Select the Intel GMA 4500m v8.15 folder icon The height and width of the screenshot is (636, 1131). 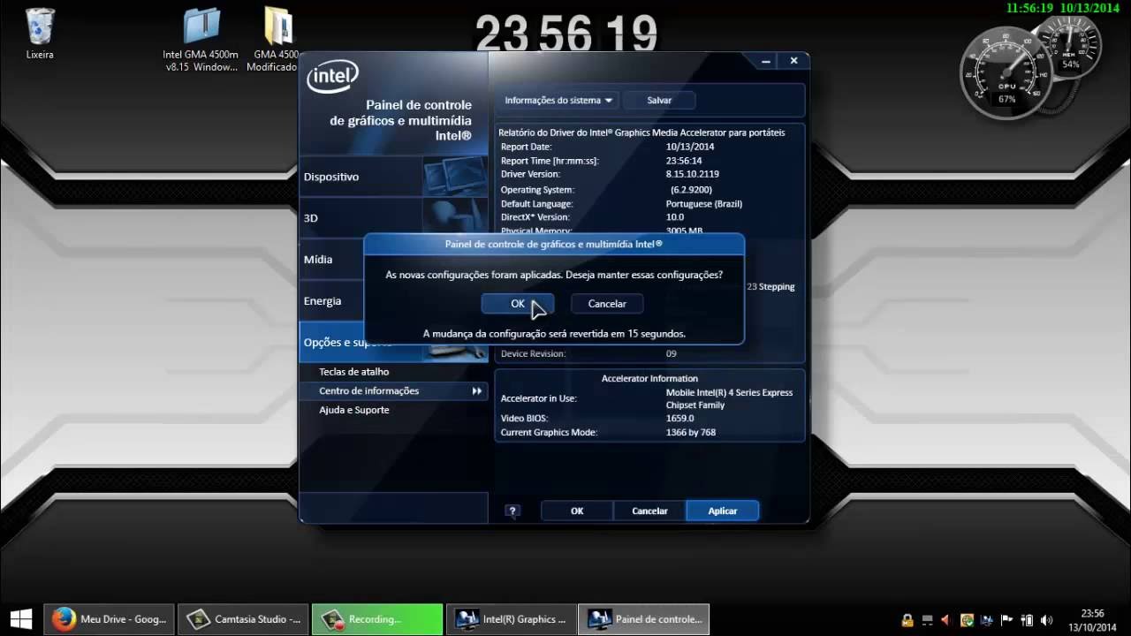click(x=201, y=40)
